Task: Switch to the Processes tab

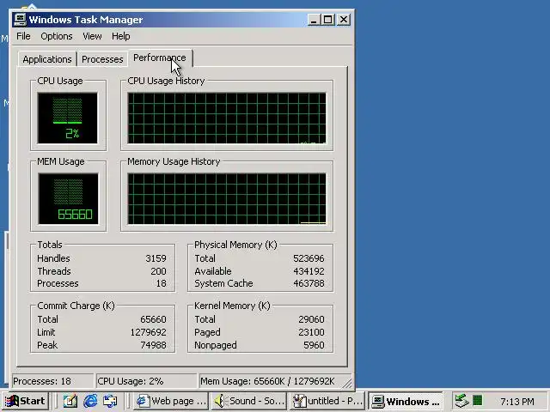Action: point(102,59)
